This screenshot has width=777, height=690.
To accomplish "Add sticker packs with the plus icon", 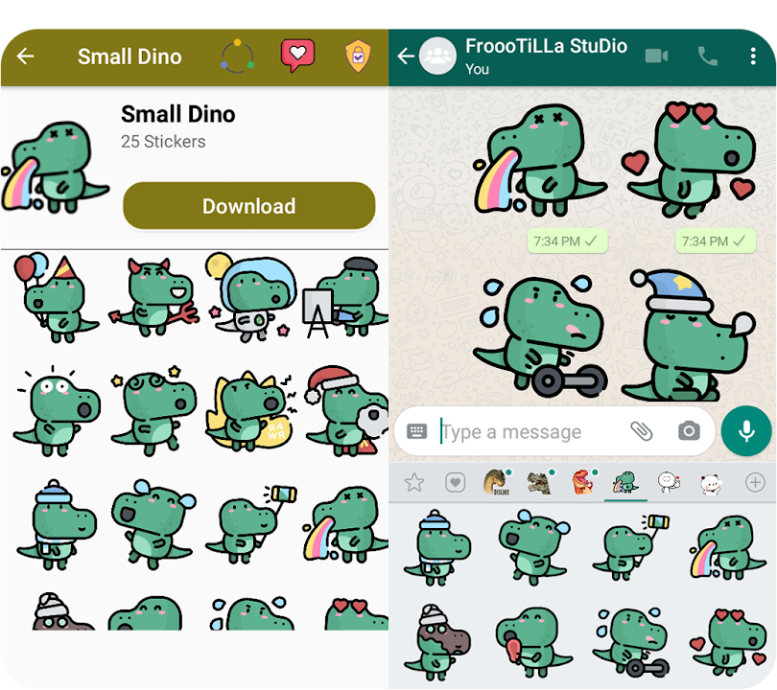I will 755,483.
